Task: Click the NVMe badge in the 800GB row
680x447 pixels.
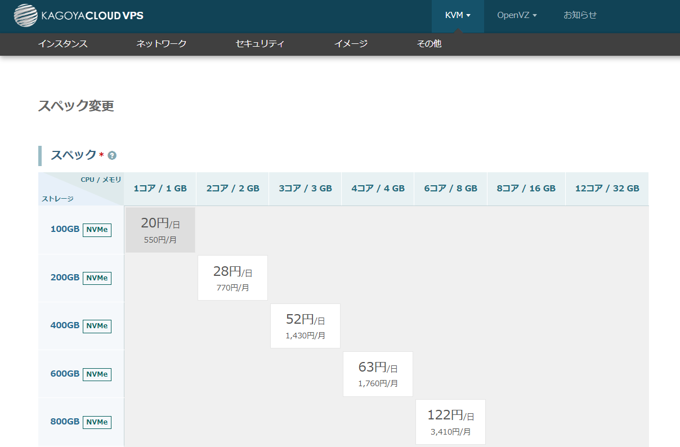Action: coord(97,422)
